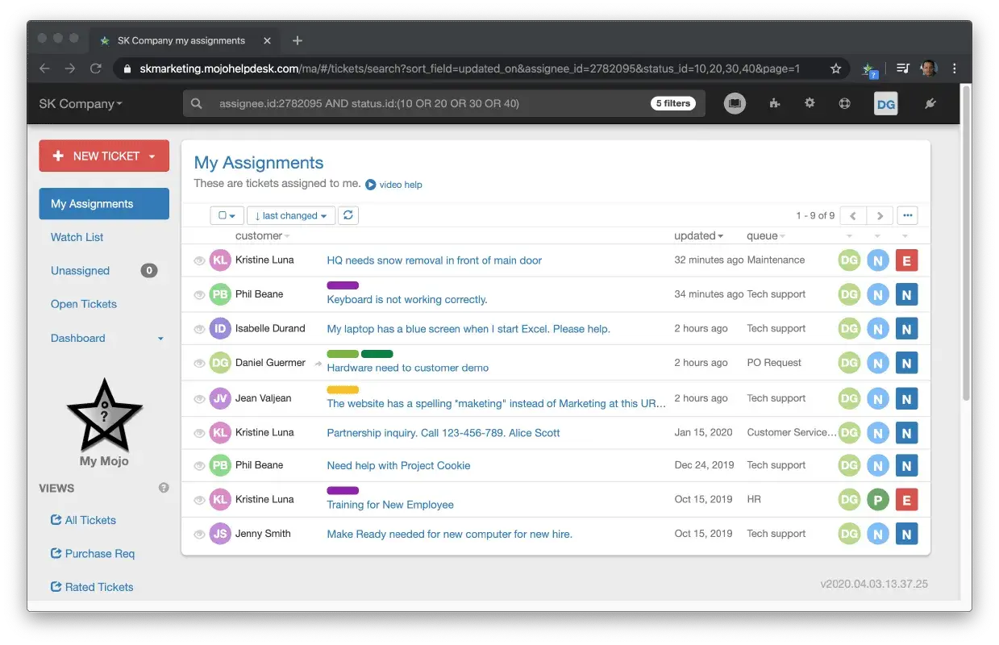
Task: Click the video help link
Action: click(x=400, y=185)
